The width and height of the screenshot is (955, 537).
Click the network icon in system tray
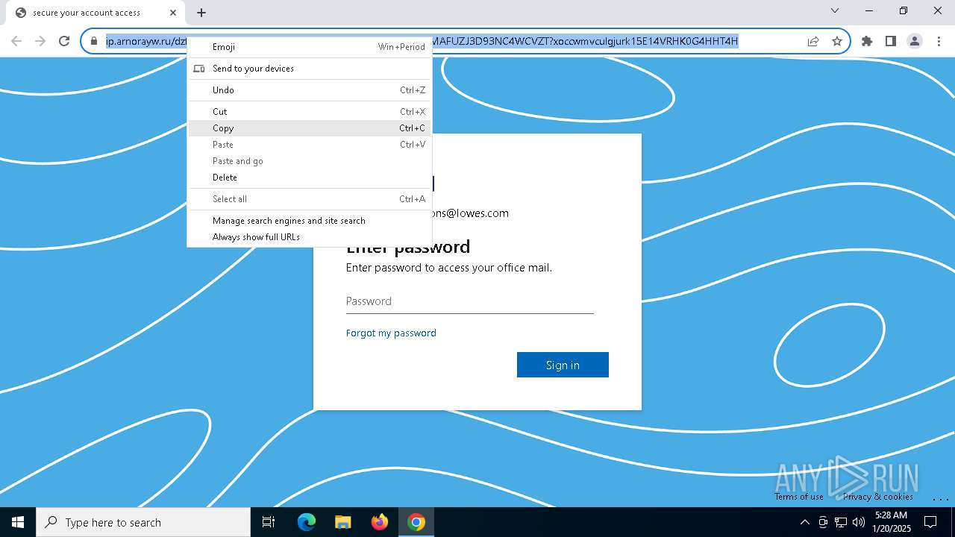[841, 522]
